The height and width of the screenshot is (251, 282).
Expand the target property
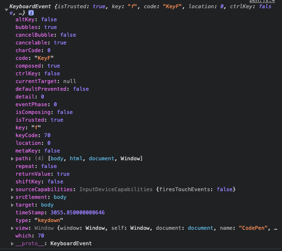tap(12, 205)
